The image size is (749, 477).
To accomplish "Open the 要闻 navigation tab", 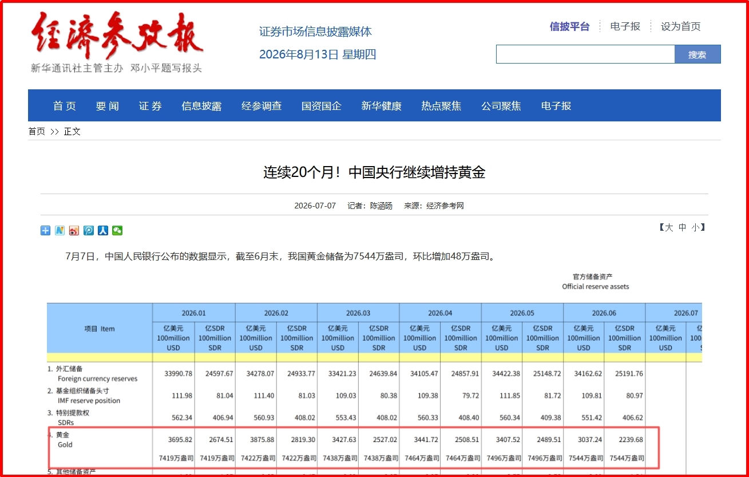I will tap(107, 106).
